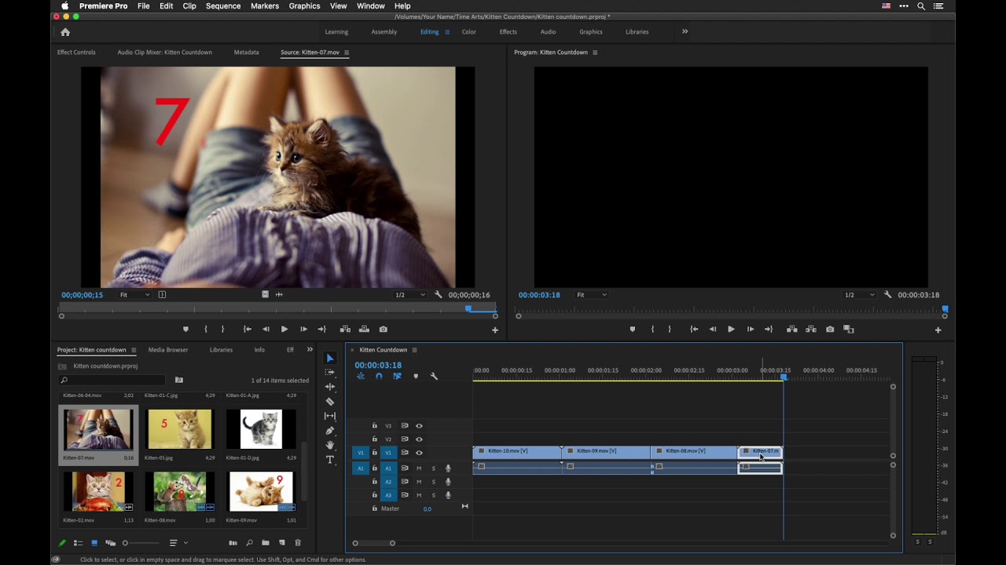1006x565 pixels.
Task: Mute track A1
Action: click(419, 468)
